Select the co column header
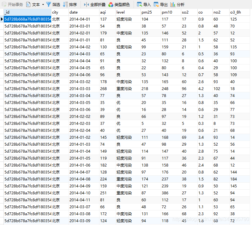Viewport: 252px width, 225px height. coord(205,12)
